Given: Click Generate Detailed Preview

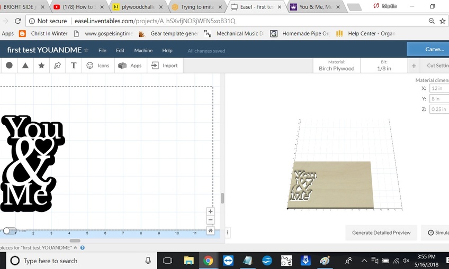Looking at the screenshot, I should click(381, 233).
